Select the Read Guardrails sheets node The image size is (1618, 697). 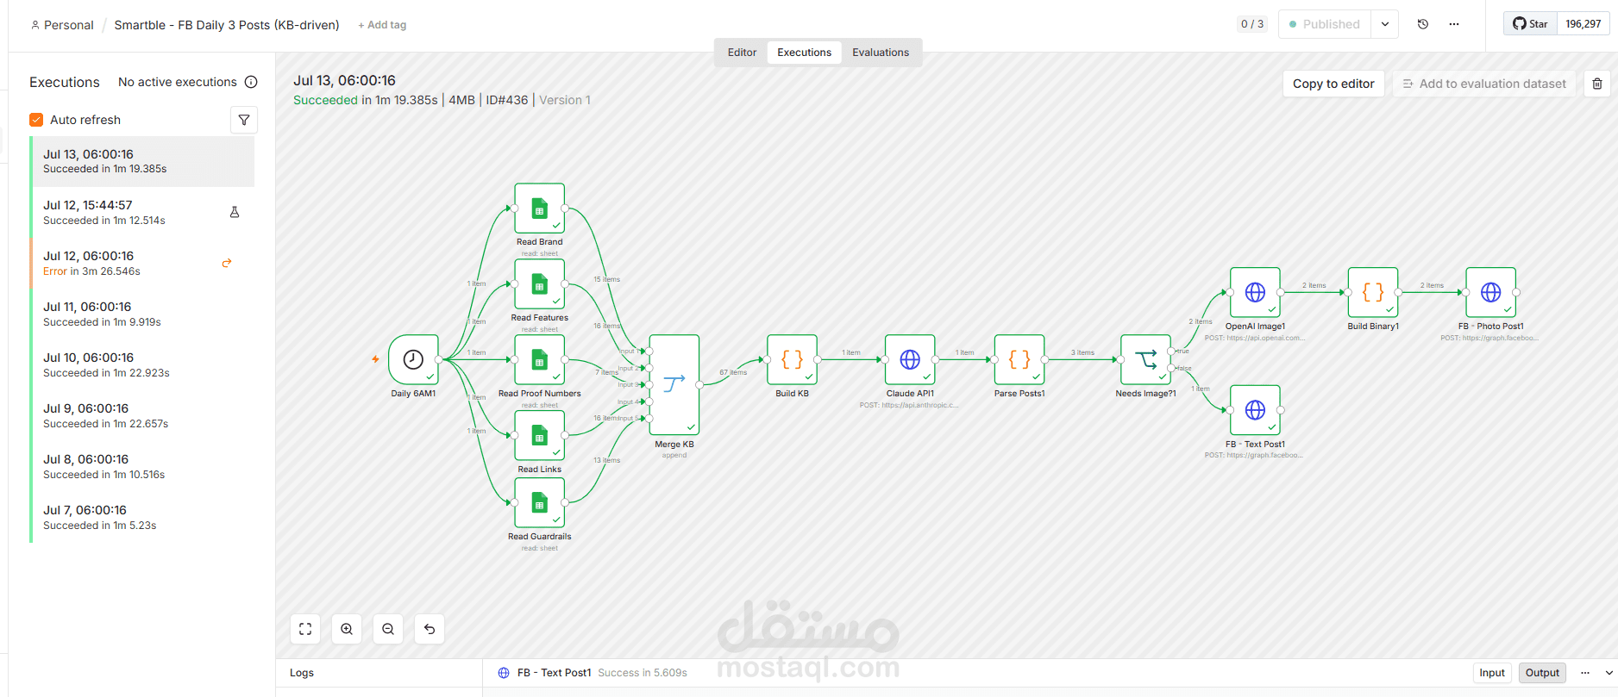click(x=539, y=502)
